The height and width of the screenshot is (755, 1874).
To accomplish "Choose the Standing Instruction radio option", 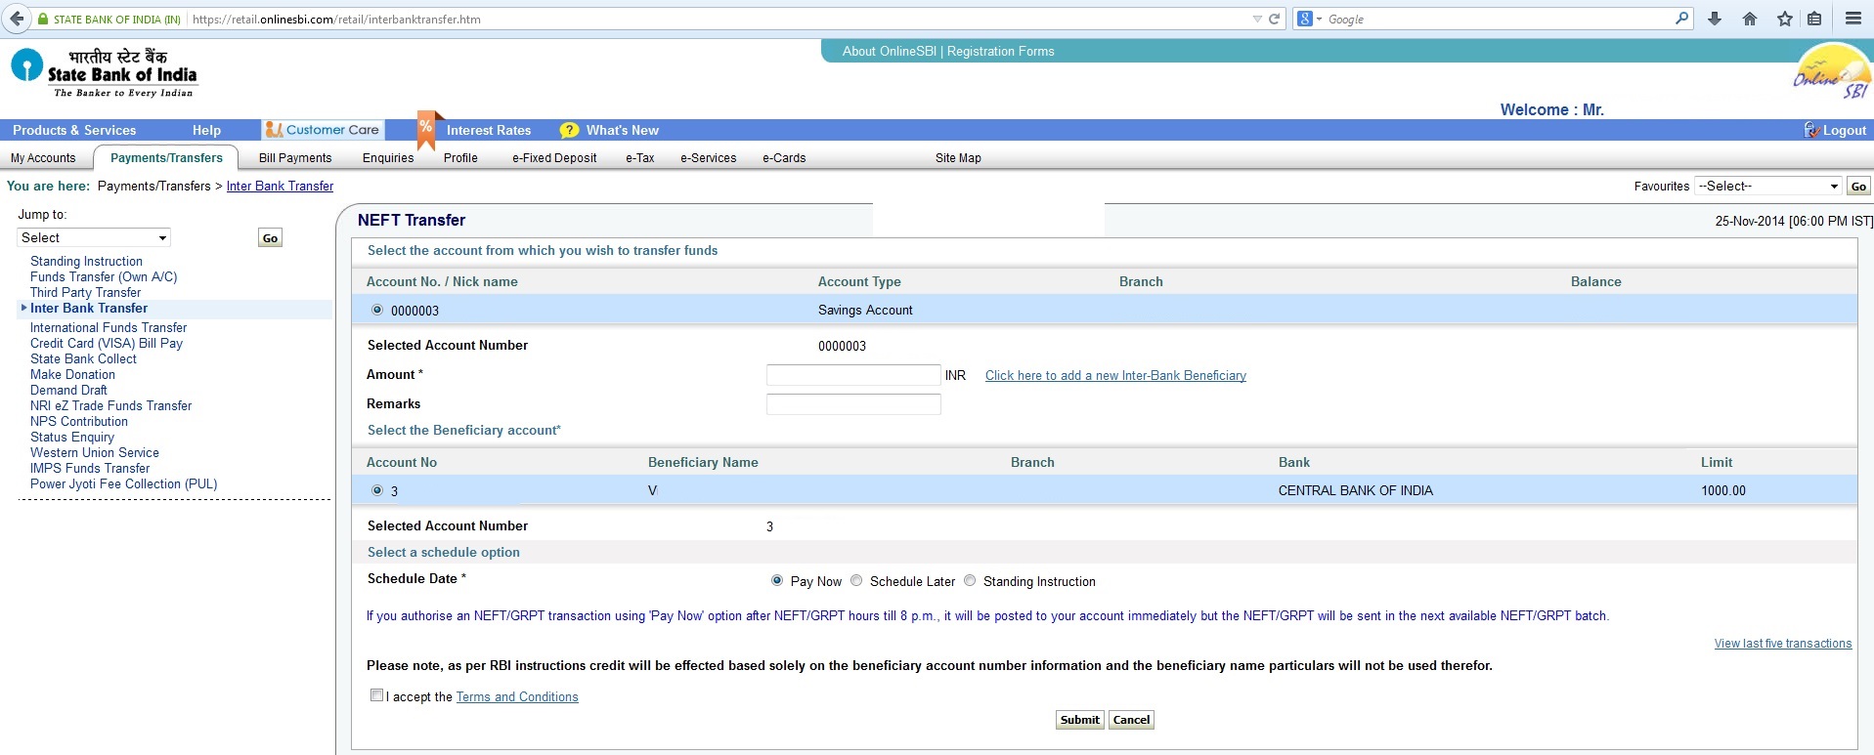I will pos(970,580).
